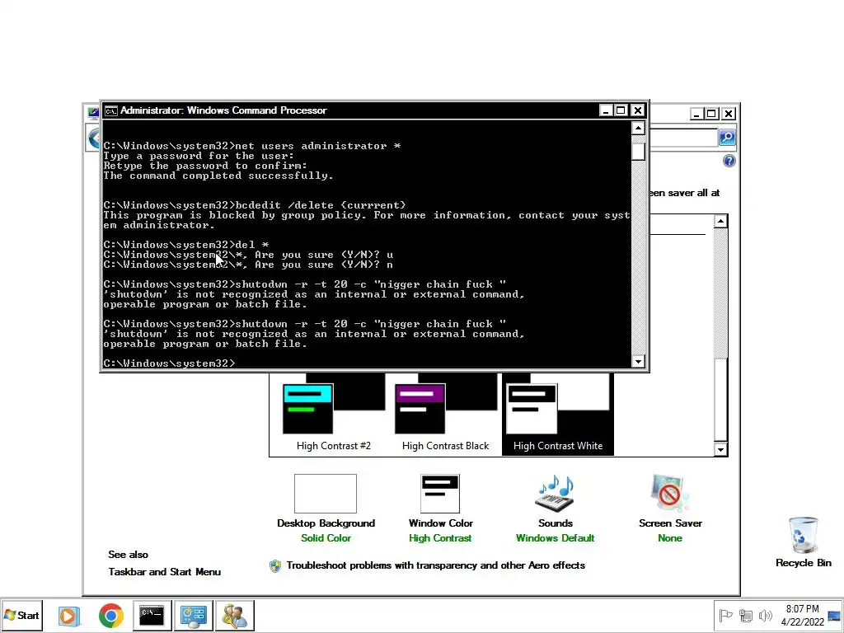The width and height of the screenshot is (844, 633).
Task: Minimize the Command Prompt window
Action: pyautogui.click(x=606, y=110)
